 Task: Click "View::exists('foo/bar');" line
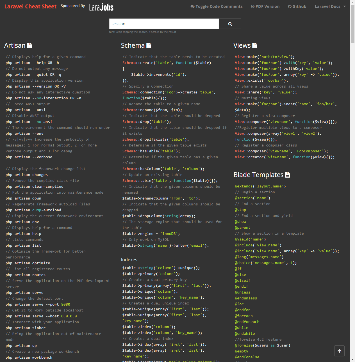pyautogui.click(x=261, y=81)
